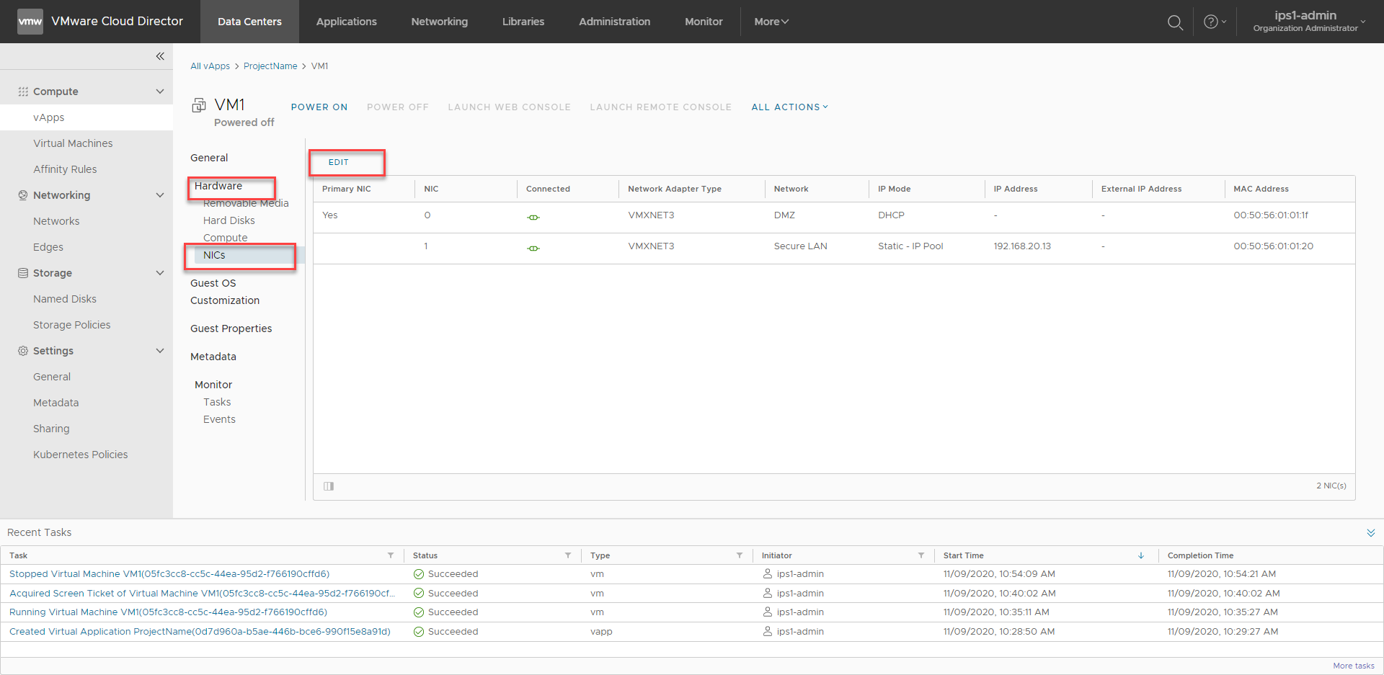The image size is (1384, 675).
Task: Open the ips1-admin user menu
Action: point(1308,22)
